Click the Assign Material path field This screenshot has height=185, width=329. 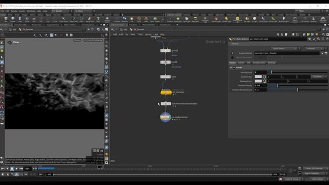287,53
